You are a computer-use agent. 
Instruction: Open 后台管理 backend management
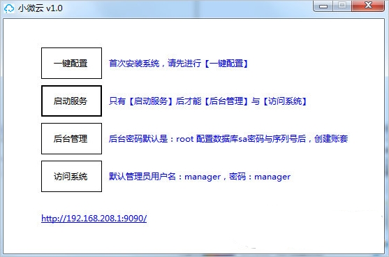(71, 139)
